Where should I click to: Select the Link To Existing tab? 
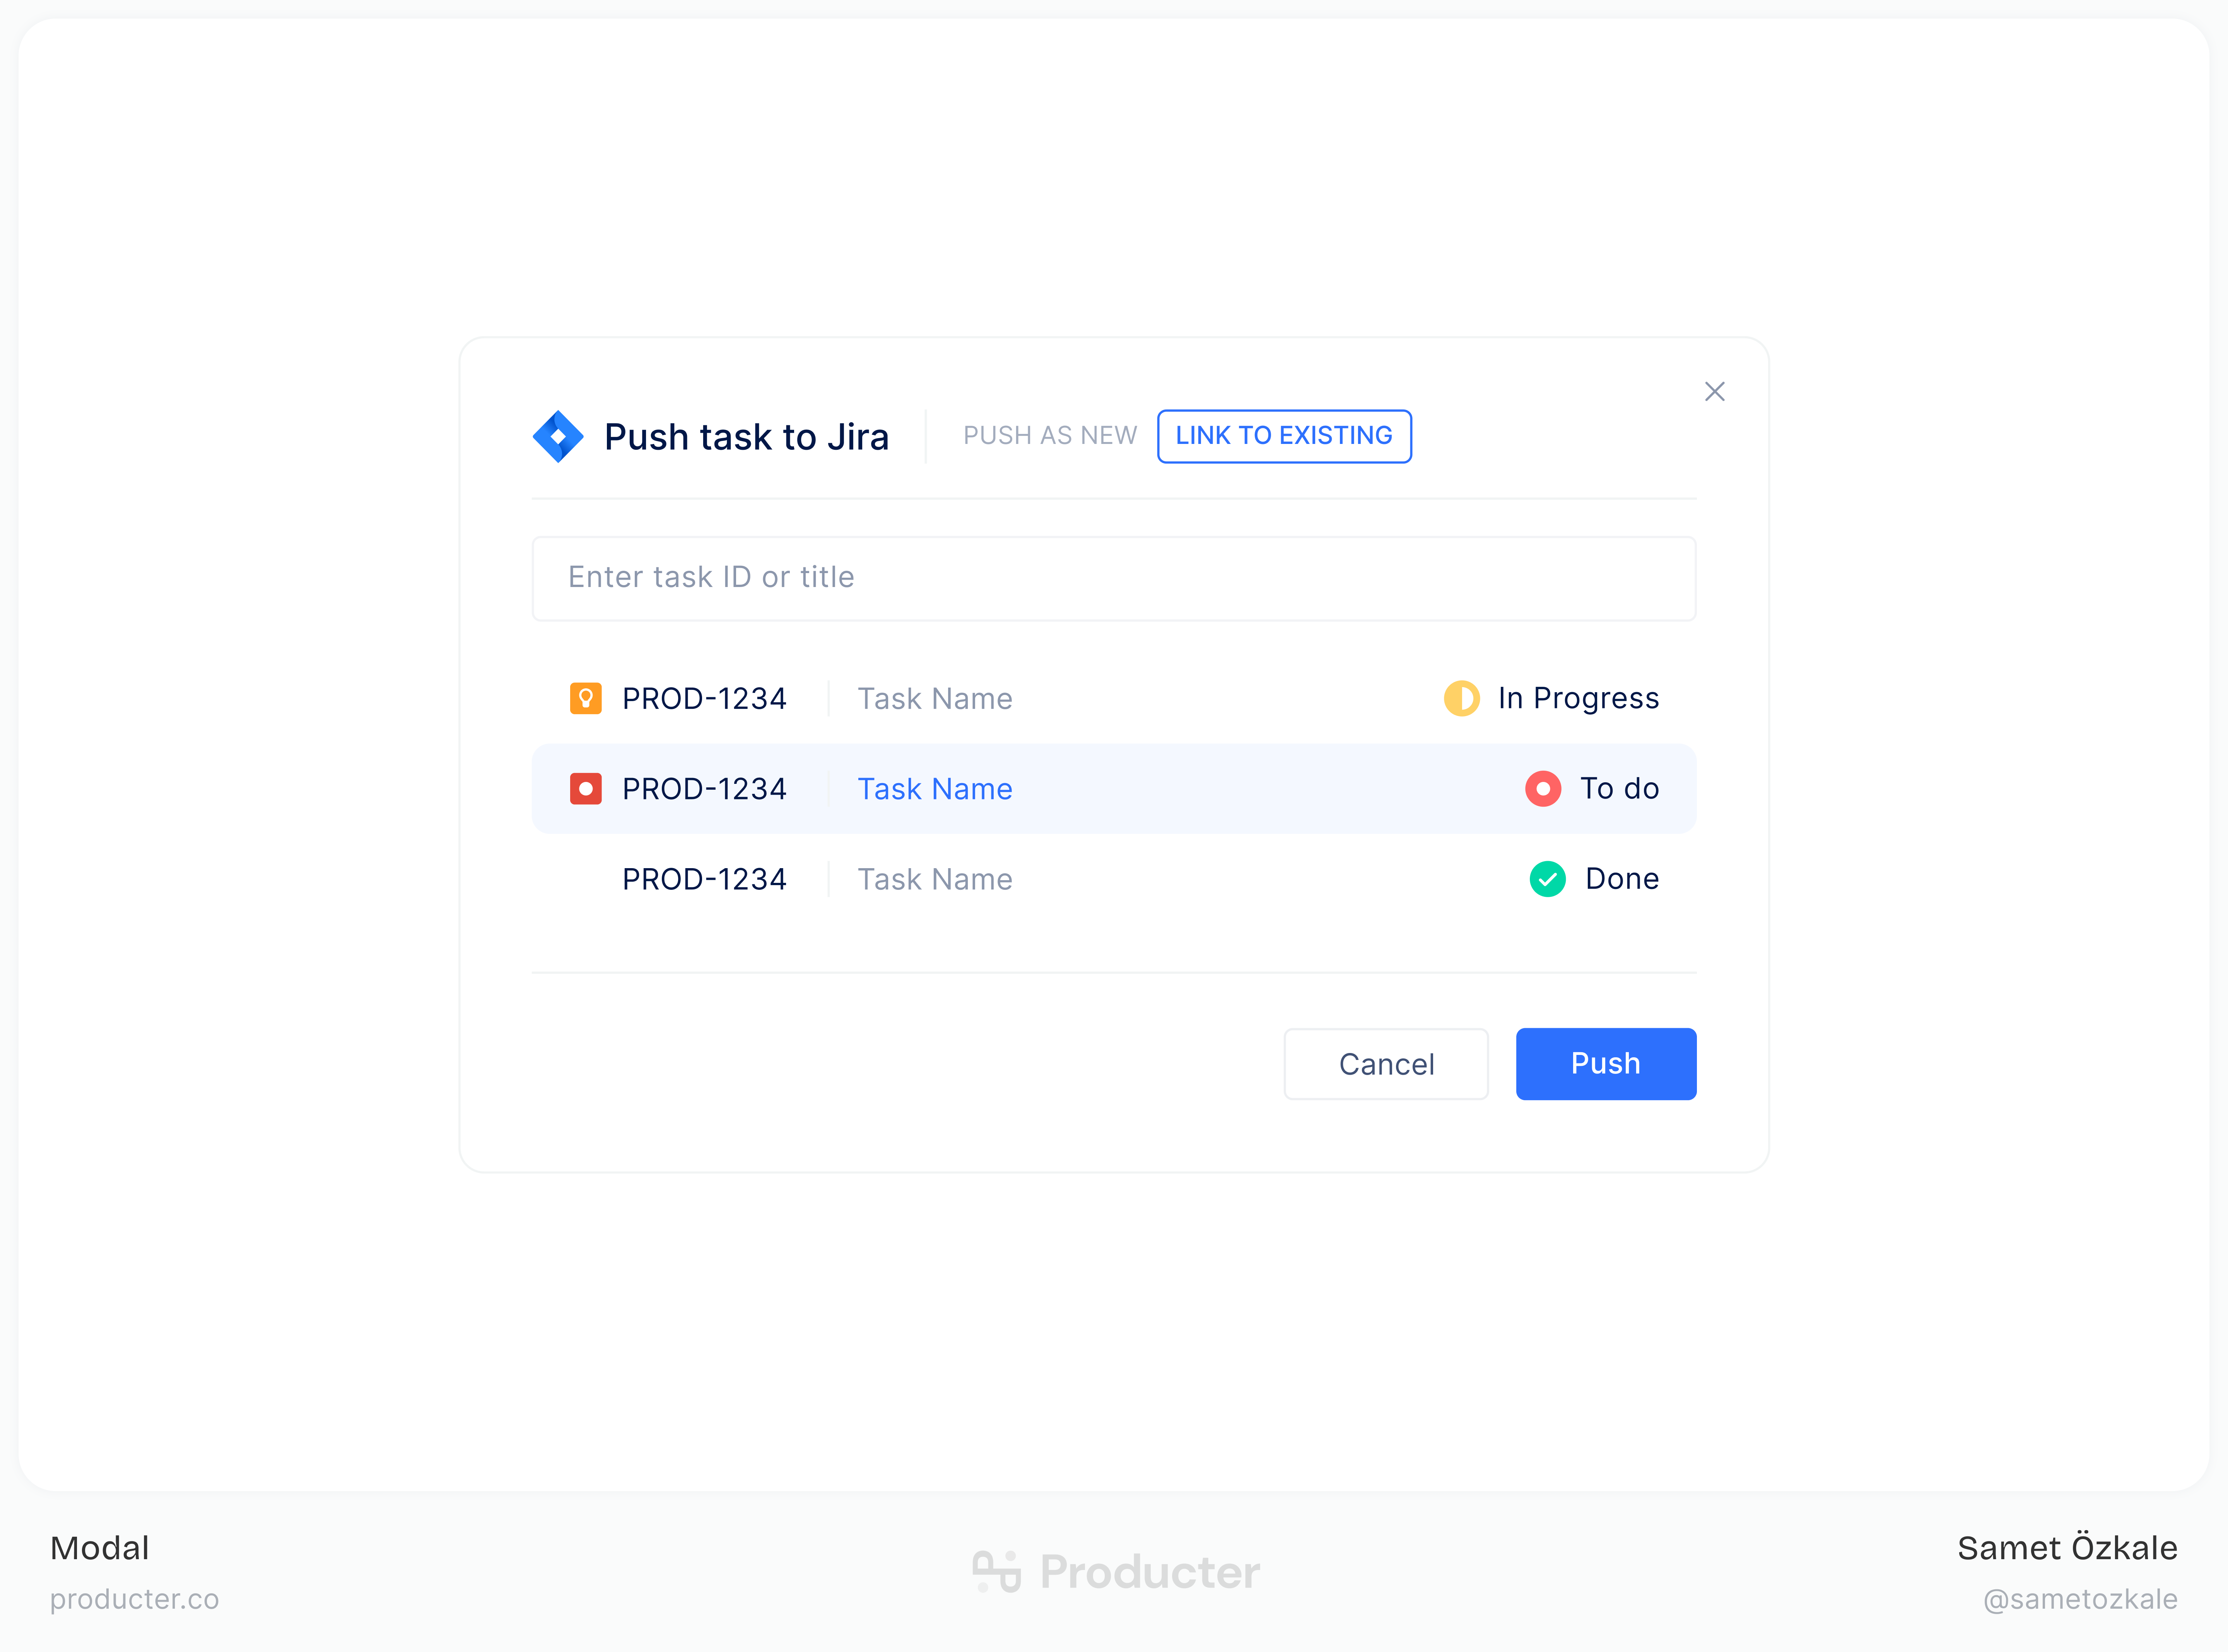tap(1283, 436)
